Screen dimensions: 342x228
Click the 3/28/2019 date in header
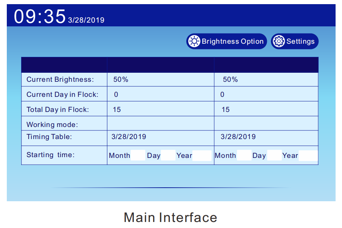[x=86, y=20]
